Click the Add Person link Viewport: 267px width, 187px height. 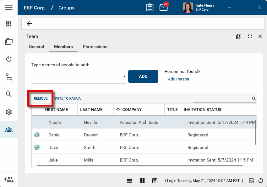click(x=178, y=79)
